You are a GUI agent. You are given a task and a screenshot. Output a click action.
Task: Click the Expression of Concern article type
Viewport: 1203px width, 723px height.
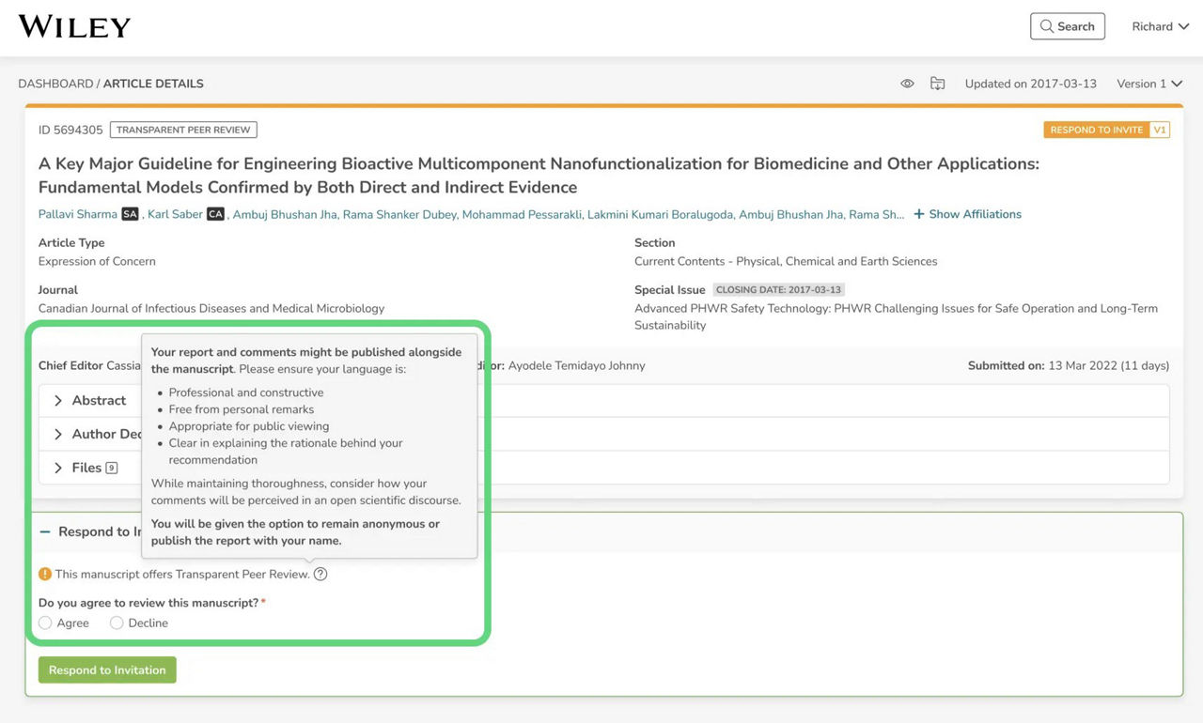tap(97, 261)
